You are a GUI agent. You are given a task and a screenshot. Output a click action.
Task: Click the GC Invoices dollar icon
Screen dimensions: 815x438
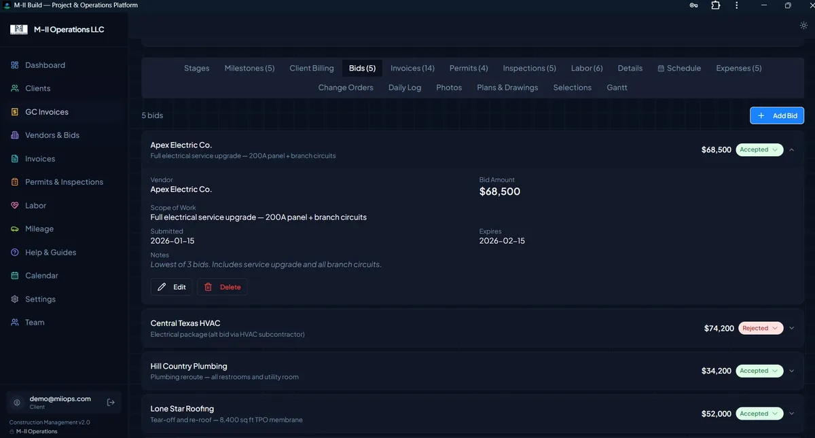pyautogui.click(x=15, y=112)
